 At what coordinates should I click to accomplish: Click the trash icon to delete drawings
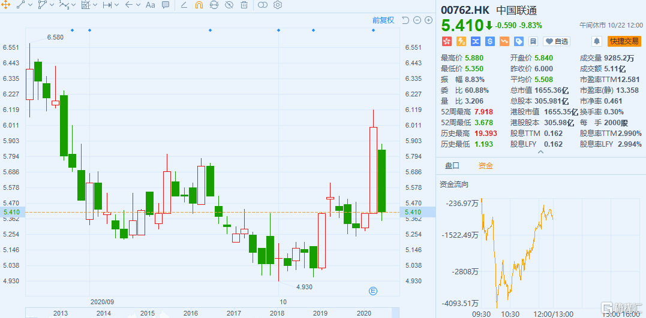(x=244, y=5)
